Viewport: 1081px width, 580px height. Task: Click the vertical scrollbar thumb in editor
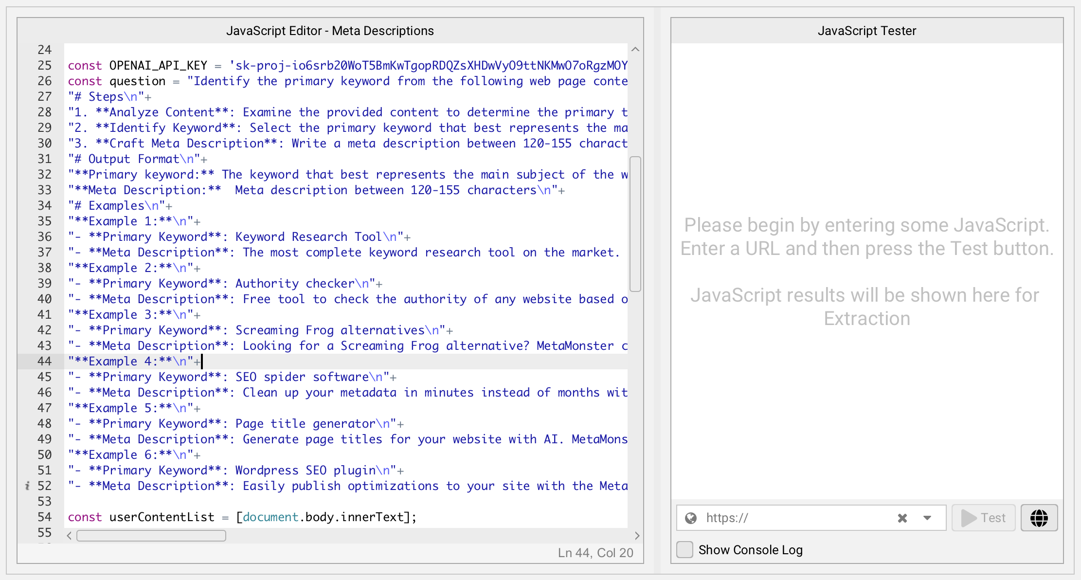pos(635,224)
